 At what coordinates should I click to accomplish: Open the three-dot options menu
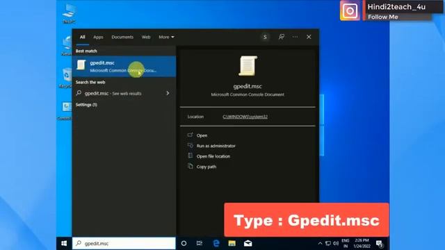coord(295,37)
